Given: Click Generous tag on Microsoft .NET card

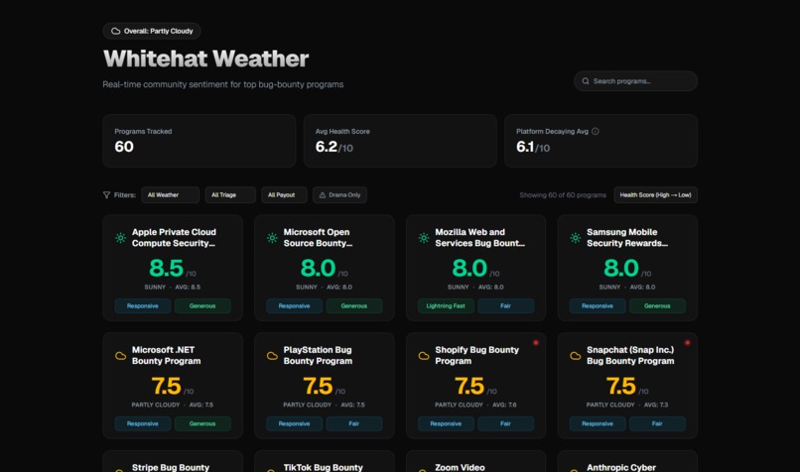Looking at the screenshot, I should [x=202, y=423].
